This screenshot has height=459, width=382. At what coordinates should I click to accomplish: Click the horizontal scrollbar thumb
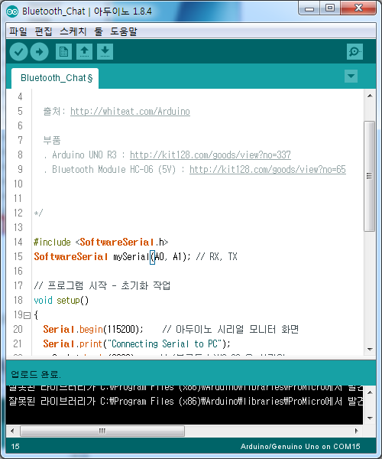click(x=102, y=431)
